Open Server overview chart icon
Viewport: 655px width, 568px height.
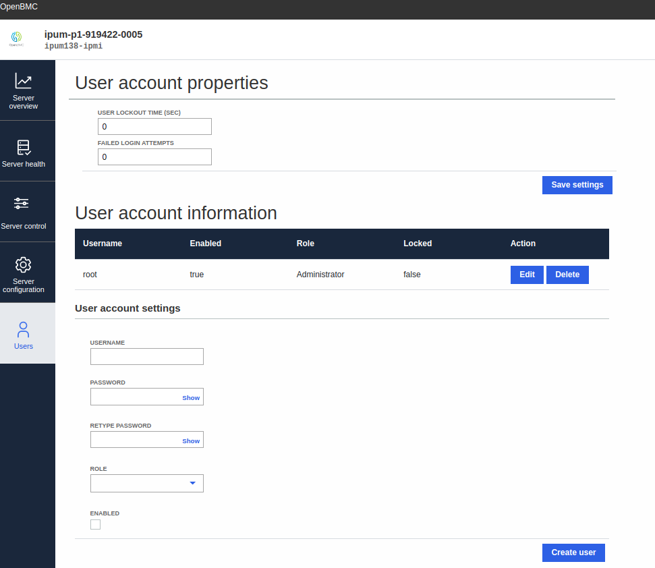point(24,80)
